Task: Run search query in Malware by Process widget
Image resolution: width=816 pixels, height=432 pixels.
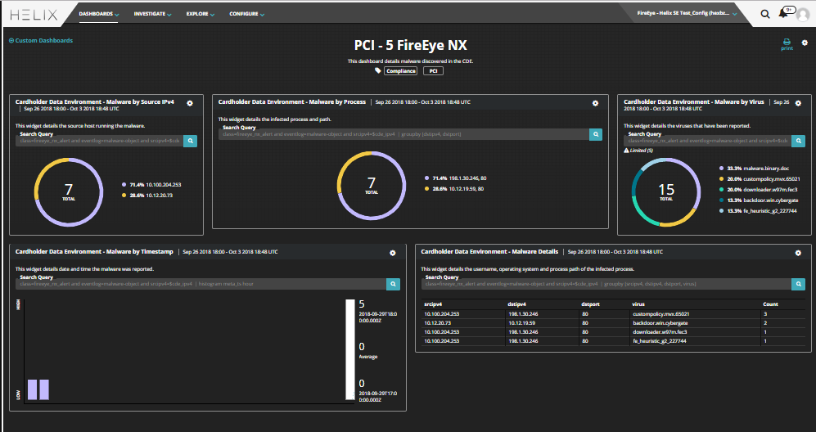Action: pyautogui.click(x=595, y=134)
